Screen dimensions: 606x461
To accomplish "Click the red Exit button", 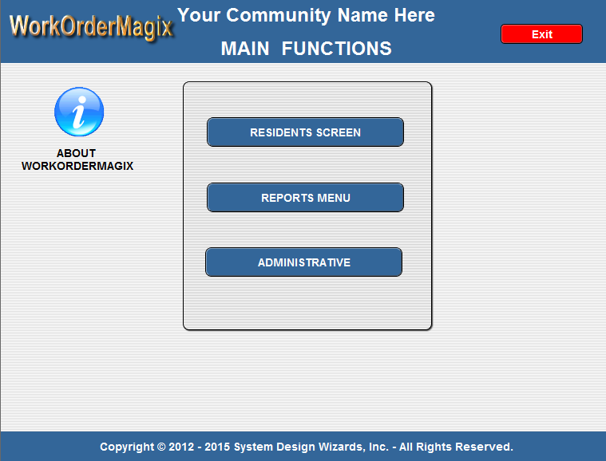I will [x=541, y=34].
